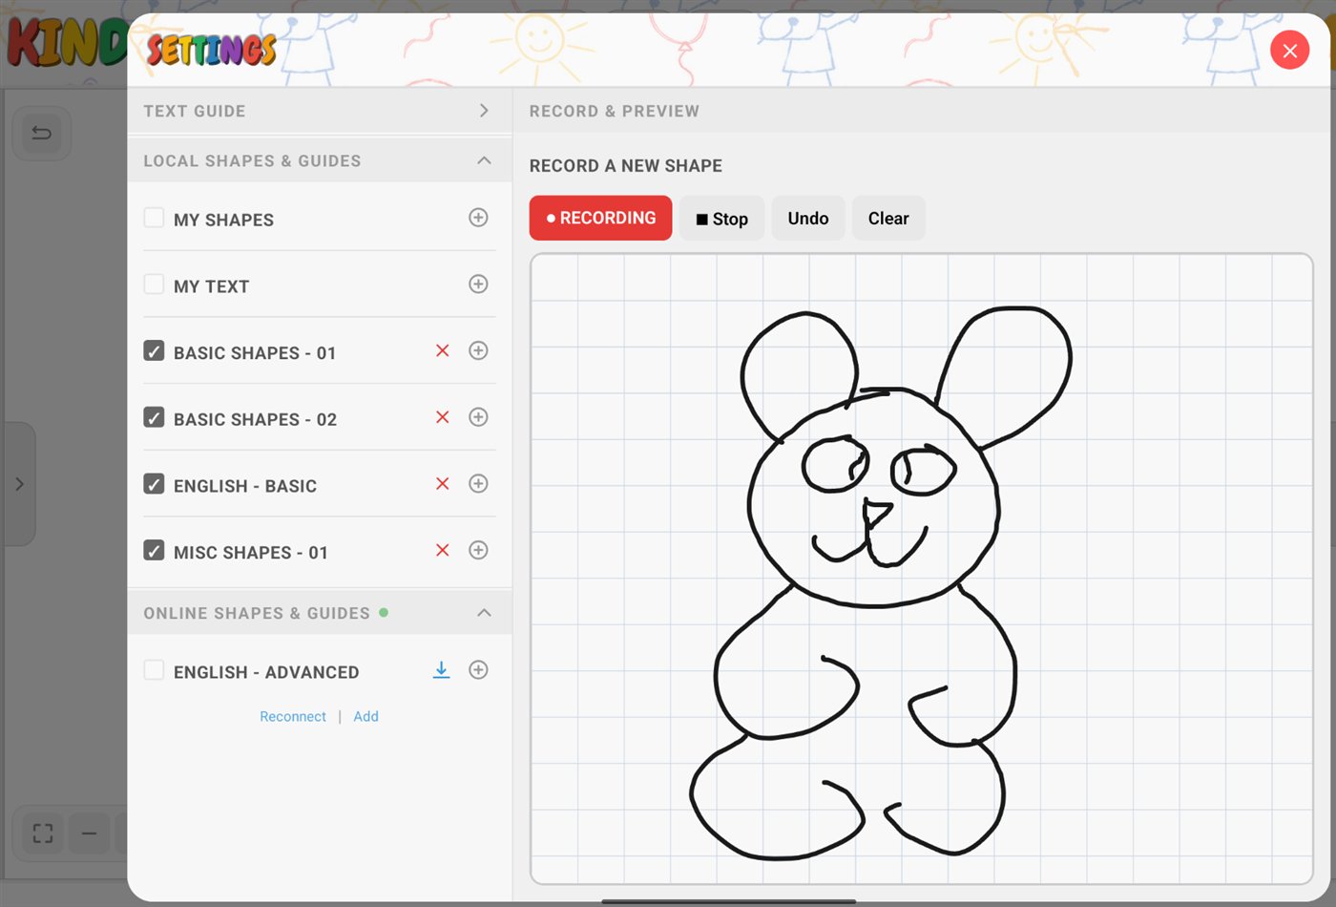Click the plus icon for ENGLISH - ADVANCED
Image resolution: width=1336 pixels, height=907 pixels.
click(x=479, y=670)
